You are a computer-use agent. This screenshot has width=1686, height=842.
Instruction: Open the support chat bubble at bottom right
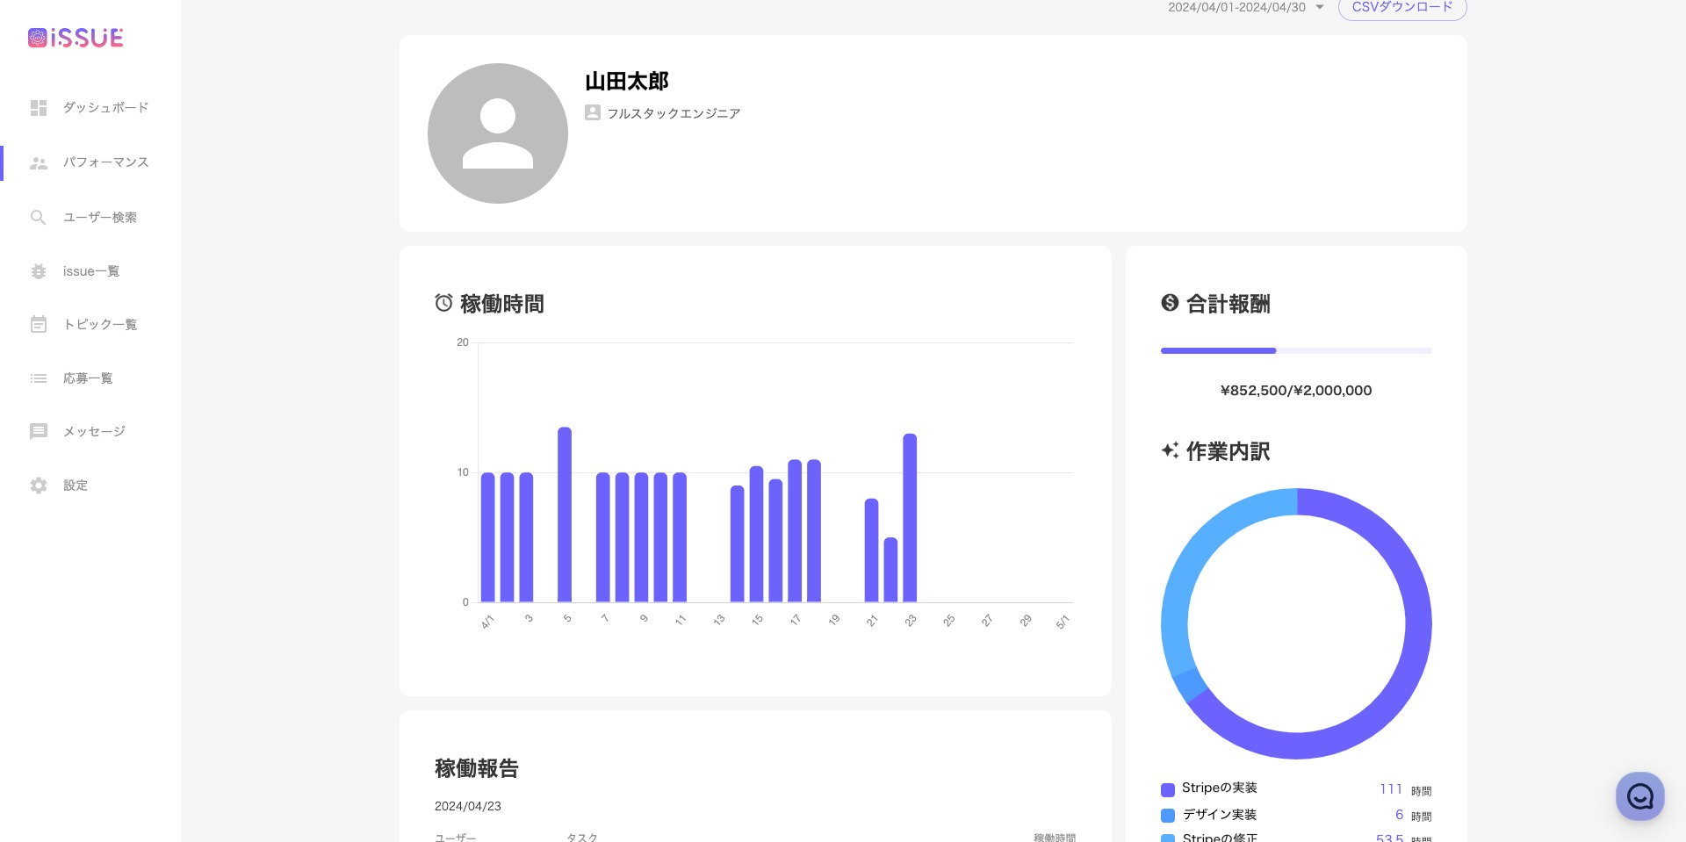pyautogui.click(x=1639, y=796)
